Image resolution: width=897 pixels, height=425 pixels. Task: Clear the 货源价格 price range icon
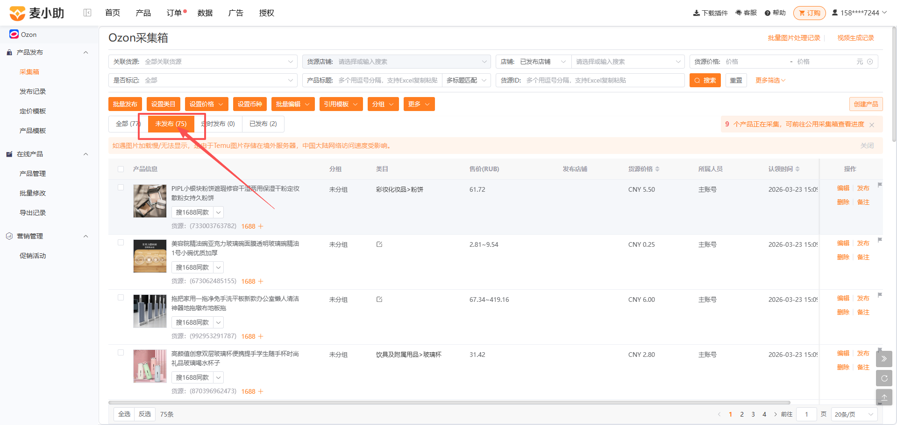point(870,62)
